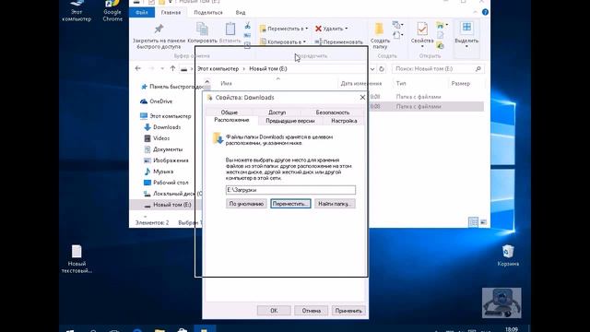
Task: Open the View (Вид) ribbon tab
Action: (241, 12)
